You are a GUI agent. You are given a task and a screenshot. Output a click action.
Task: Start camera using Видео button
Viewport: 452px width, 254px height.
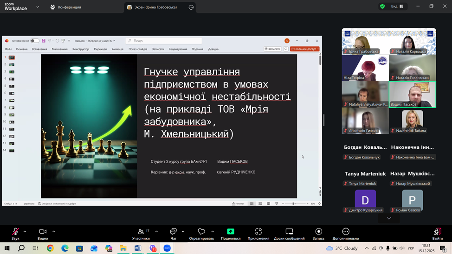click(x=43, y=233)
